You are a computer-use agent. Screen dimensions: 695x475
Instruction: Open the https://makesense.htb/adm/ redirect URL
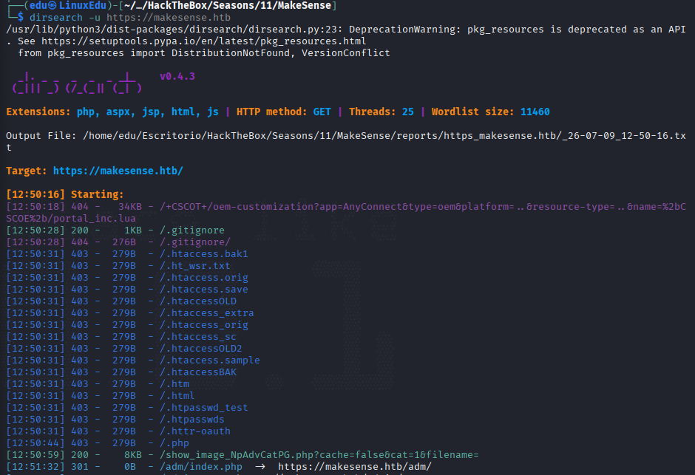[x=355, y=467]
